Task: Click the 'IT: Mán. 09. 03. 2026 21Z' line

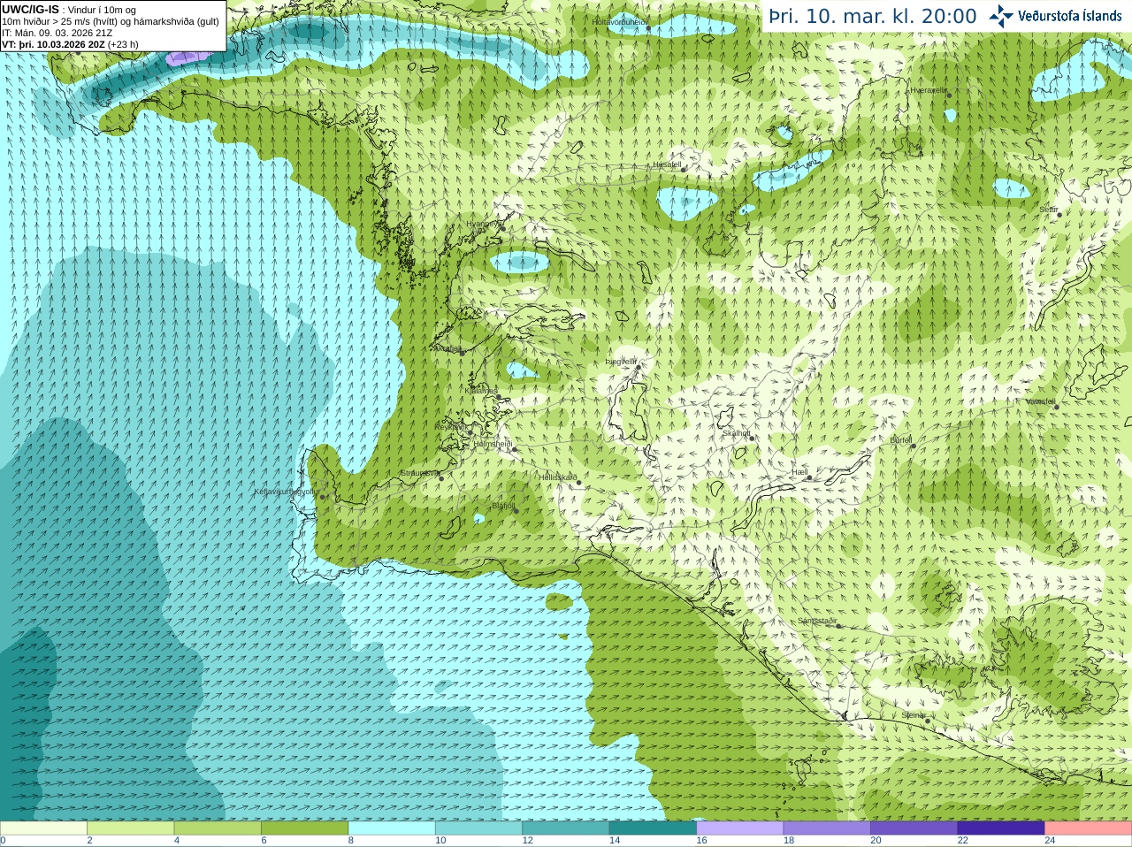Action: tap(57, 33)
